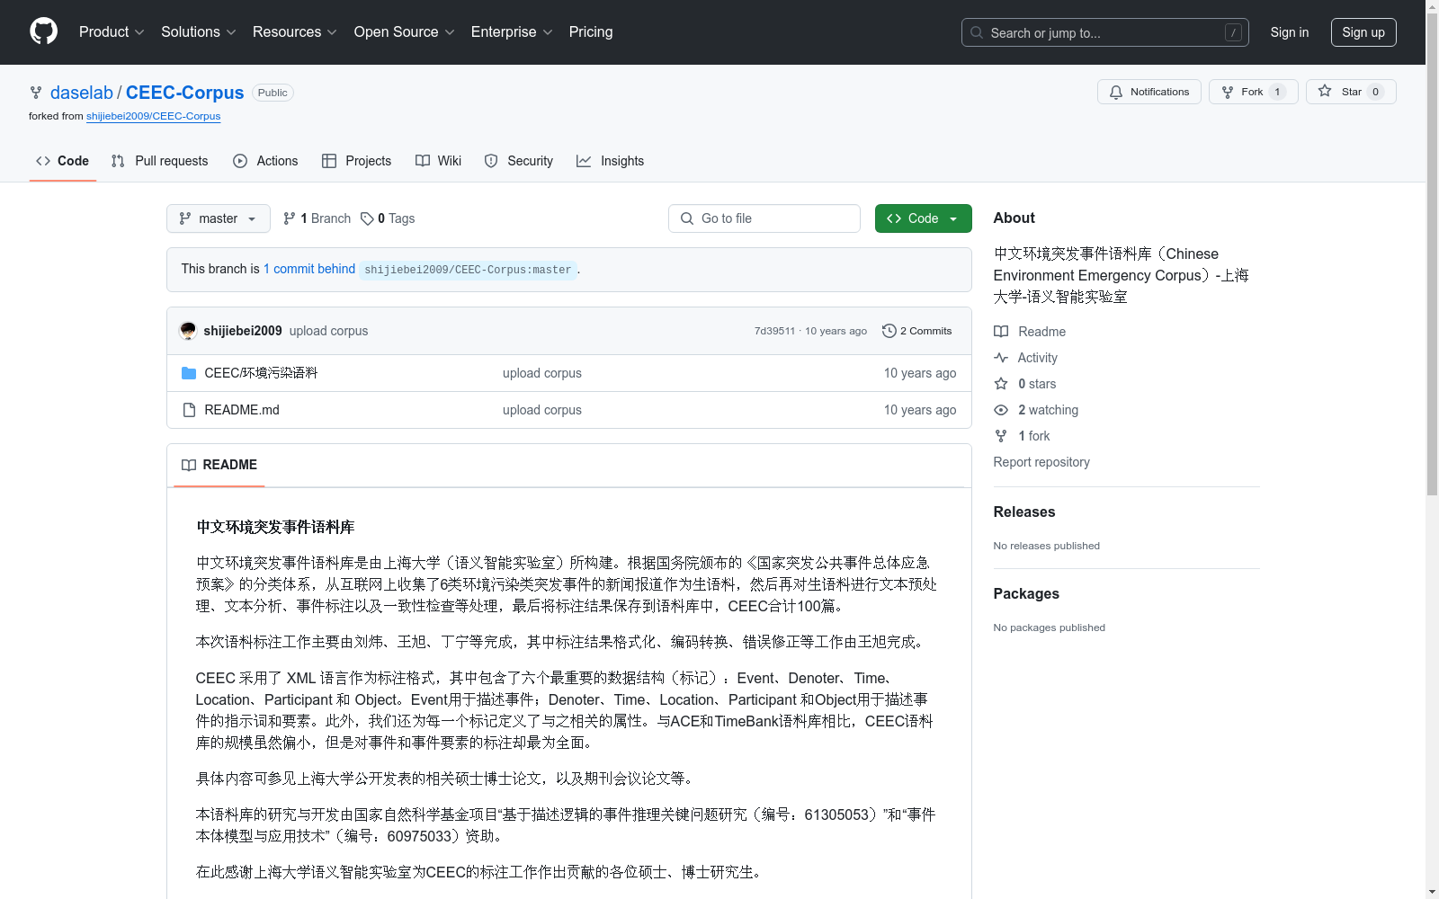
Task: Click the branch icon next to 1 Branch
Action: coord(290,218)
